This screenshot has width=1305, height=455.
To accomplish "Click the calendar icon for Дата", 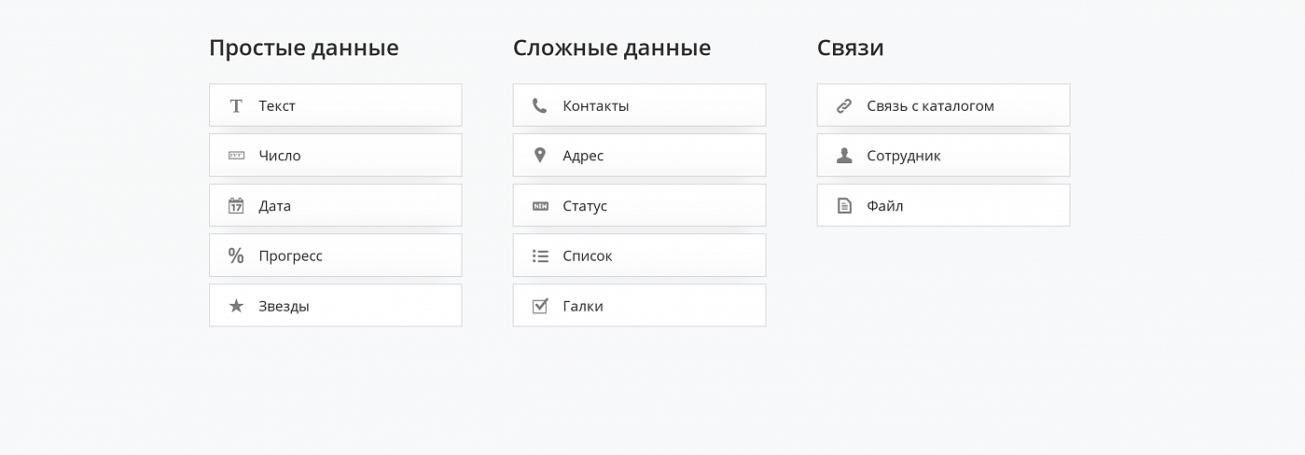I will click(236, 205).
